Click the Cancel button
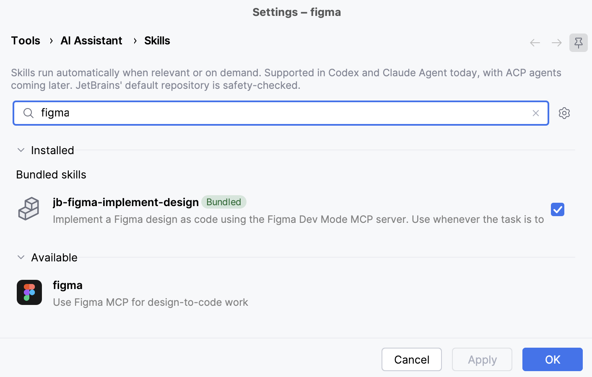The width and height of the screenshot is (592, 377). click(412, 359)
